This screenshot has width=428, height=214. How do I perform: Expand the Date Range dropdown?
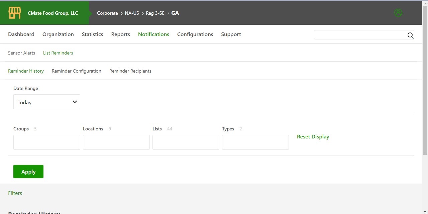[47, 102]
